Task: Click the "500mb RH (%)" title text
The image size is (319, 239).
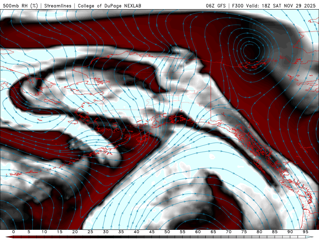Action: point(20,6)
